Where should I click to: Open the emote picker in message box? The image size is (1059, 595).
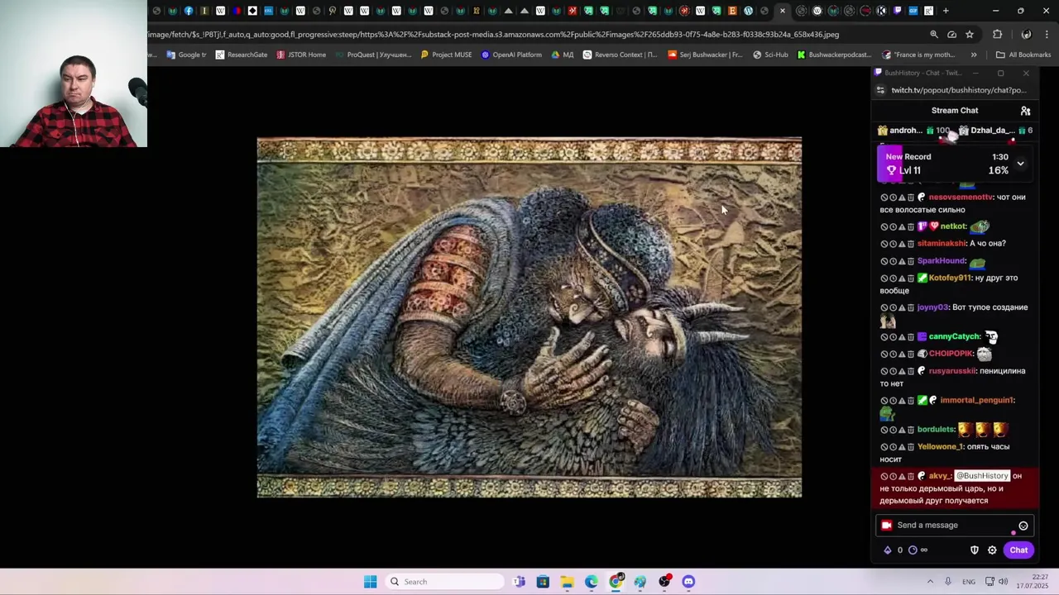pyautogui.click(x=1023, y=526)
